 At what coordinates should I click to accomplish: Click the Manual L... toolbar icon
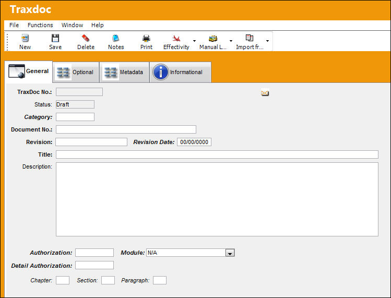tap(212, 38)
